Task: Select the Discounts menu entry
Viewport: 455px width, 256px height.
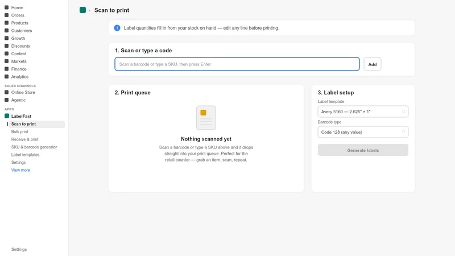Action: [20, 46]
